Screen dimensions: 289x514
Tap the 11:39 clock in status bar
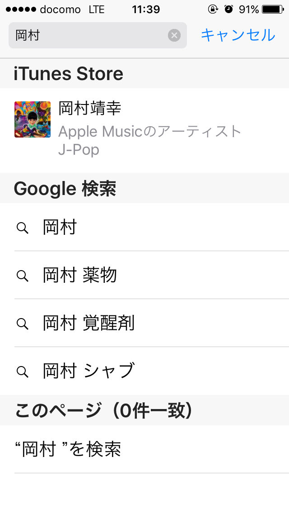(146, 10)
